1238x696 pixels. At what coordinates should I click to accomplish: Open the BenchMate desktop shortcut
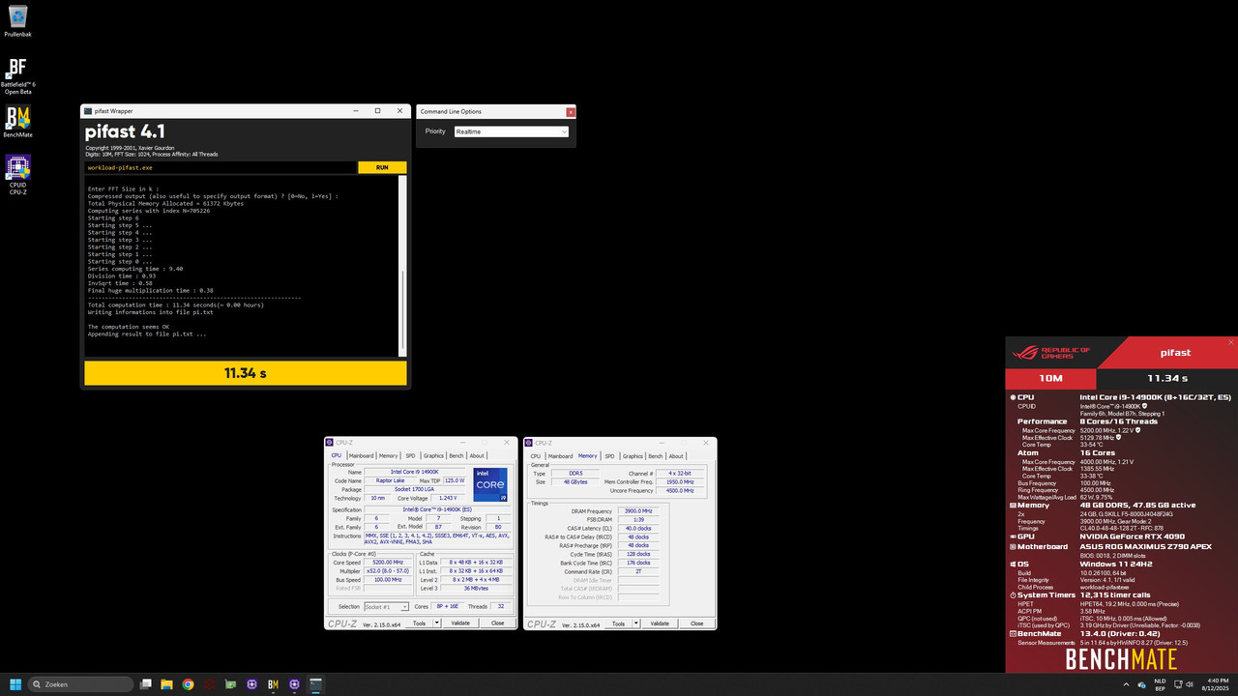tap(17, 122)
